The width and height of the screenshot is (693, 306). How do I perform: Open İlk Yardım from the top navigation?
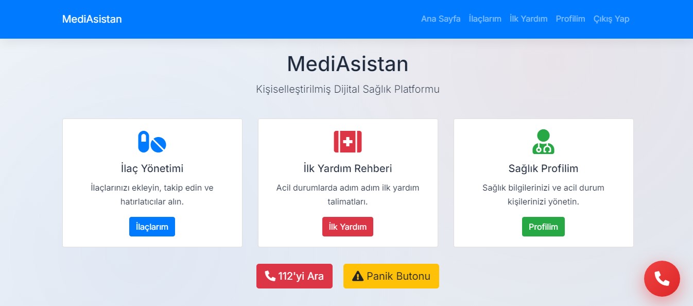pos(528,19)
